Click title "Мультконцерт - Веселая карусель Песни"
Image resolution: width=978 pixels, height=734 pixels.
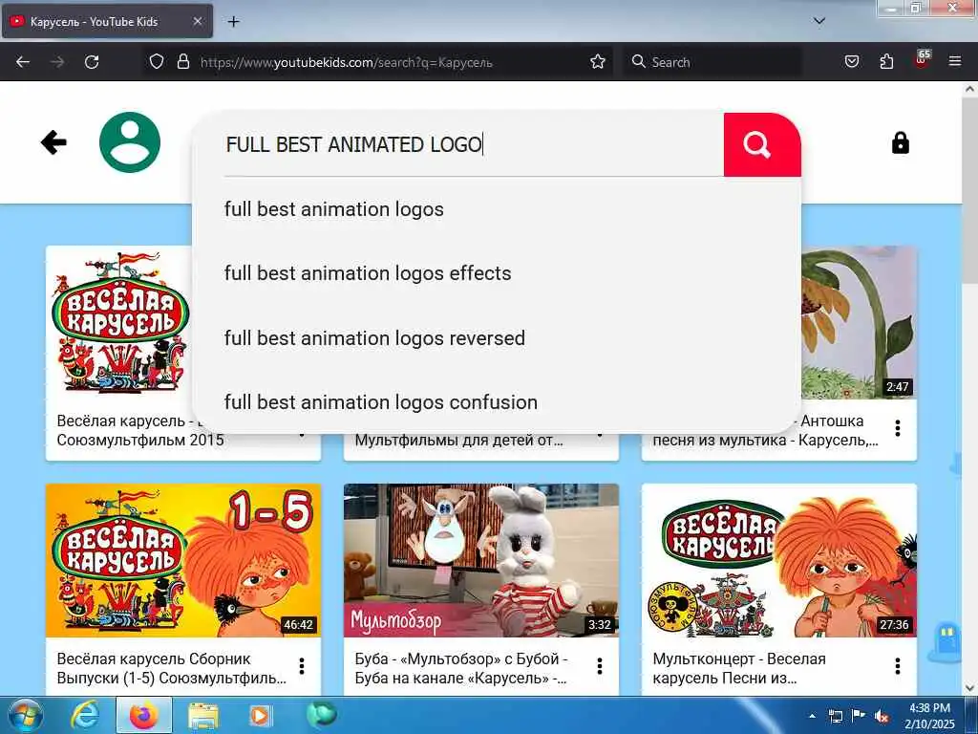click(x=739, y=668)
